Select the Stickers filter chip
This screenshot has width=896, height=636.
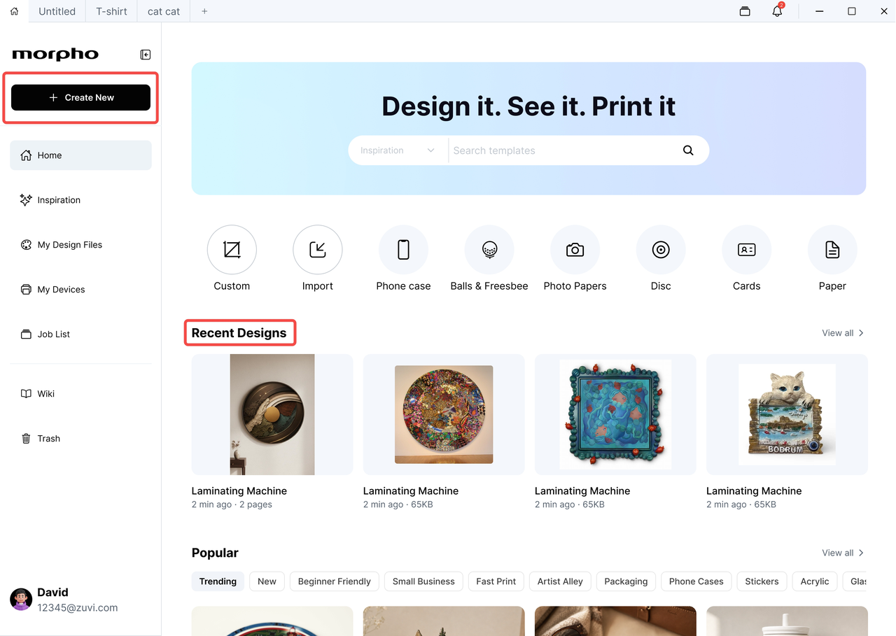(x=762, y=581)
